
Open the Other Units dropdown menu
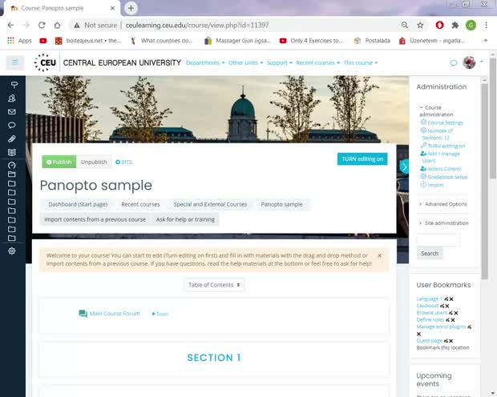coord(245,62)
